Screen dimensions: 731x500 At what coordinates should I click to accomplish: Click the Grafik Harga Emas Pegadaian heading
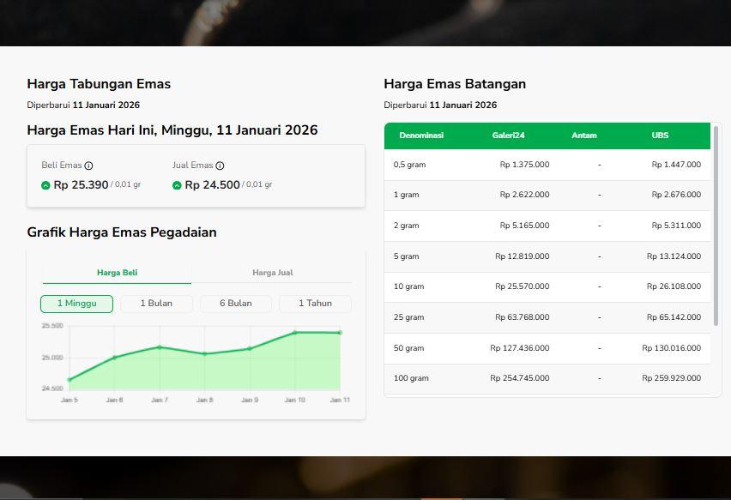(x=121, y=232)
